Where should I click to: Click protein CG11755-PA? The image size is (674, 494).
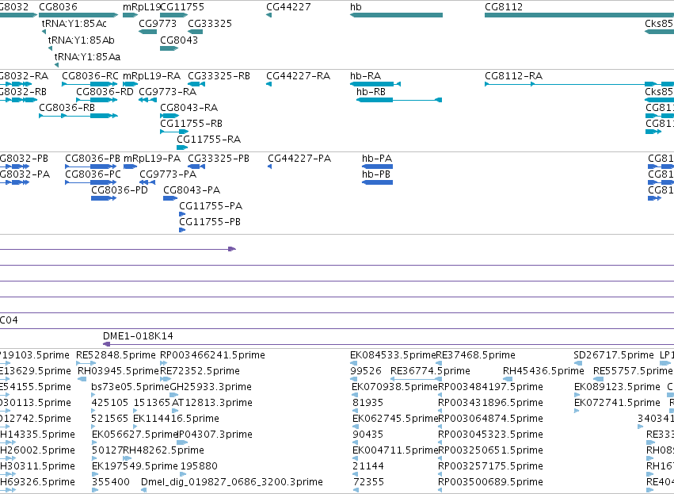coord(211,206)
